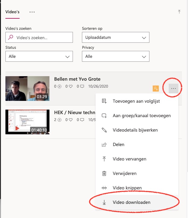
Task: Click the upload arrow icon for Video vervangen
Action: pos(104,159)
